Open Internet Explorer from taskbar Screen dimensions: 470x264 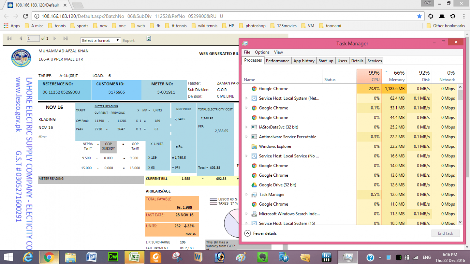point(28,257)
